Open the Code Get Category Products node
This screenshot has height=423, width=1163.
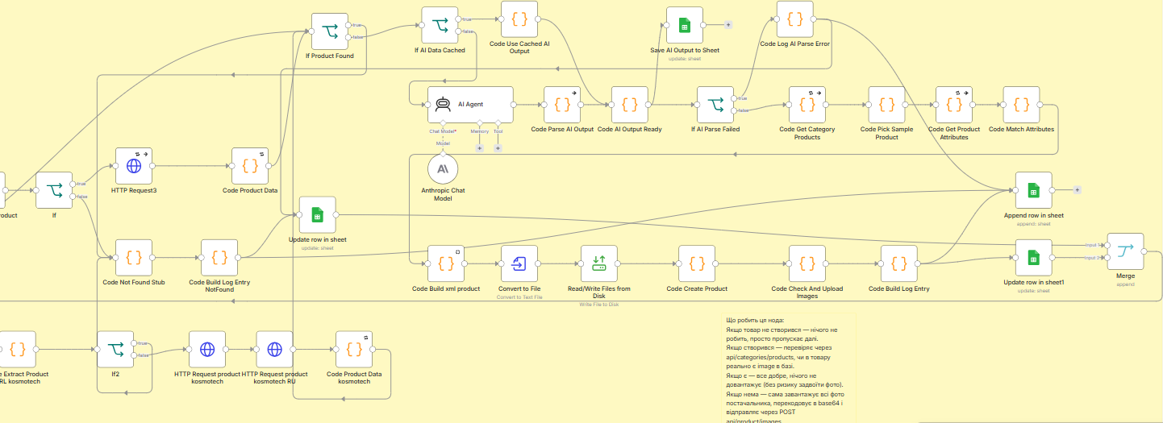point(807,105)
